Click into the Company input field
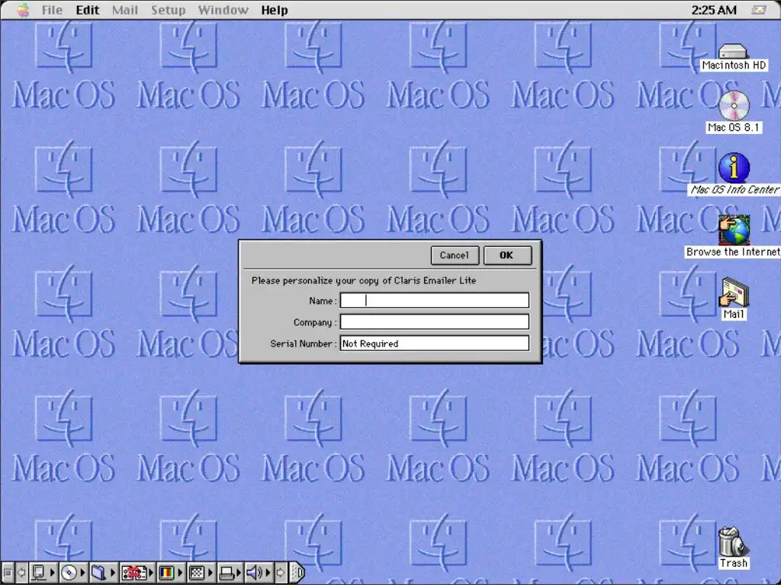 pyautogui.click(x=434, y=322)
